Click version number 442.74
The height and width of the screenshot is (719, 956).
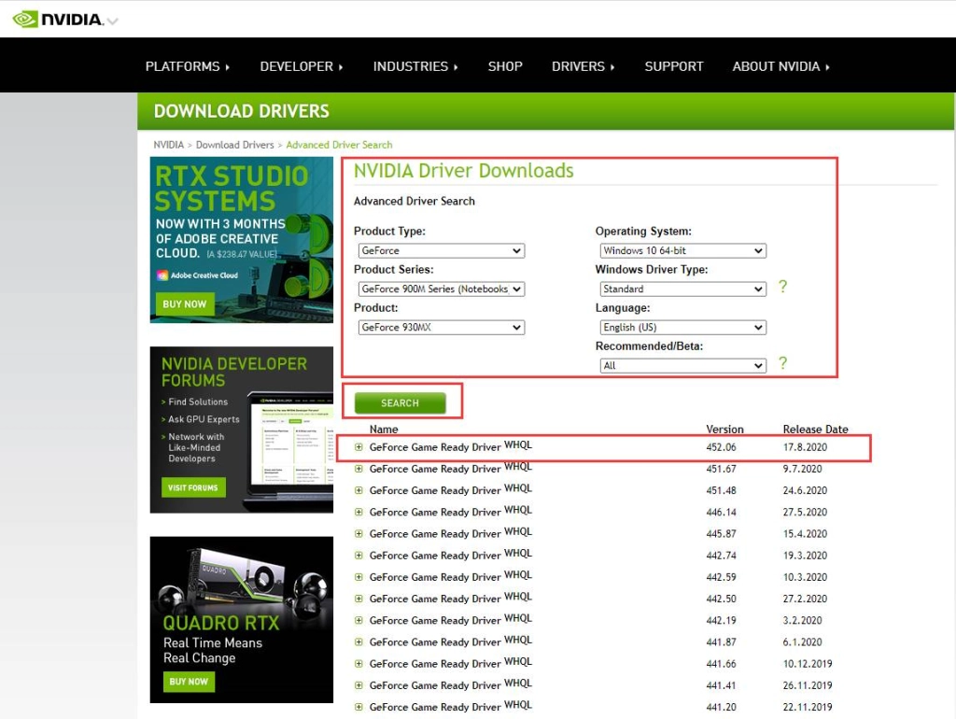point(722,556)
